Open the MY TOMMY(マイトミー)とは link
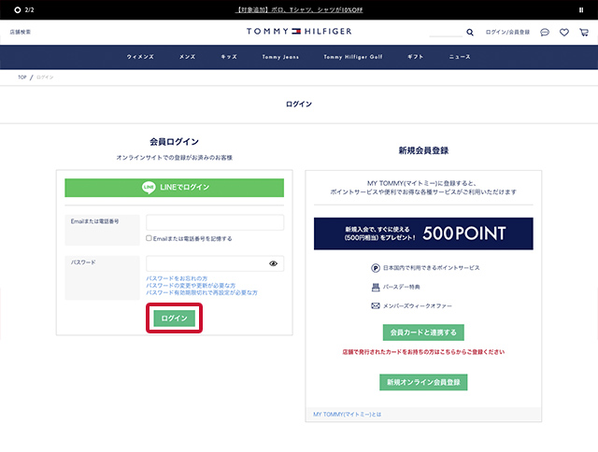Image resolution: width=598 pixels, height=452 pixels. (348, 412)
